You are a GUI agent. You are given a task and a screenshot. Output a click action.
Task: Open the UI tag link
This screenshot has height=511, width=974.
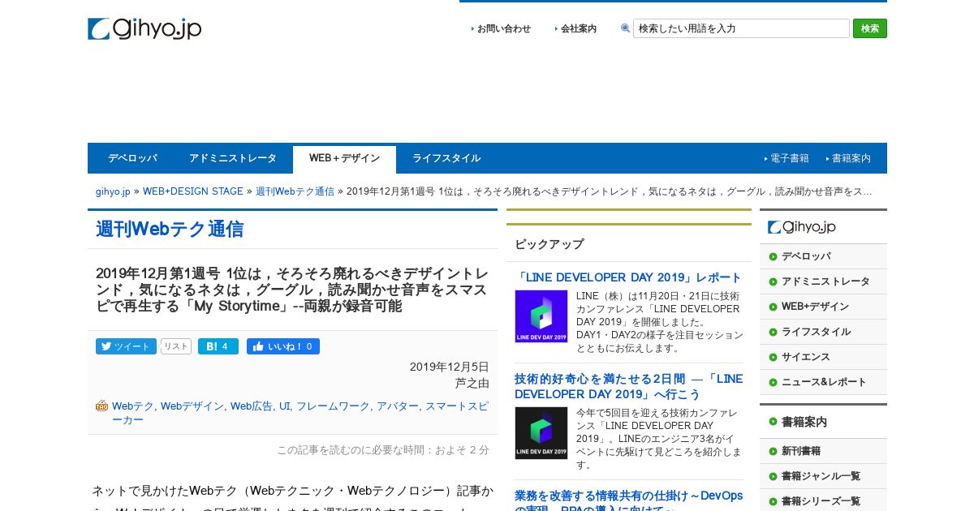click(x=284, y=406)
